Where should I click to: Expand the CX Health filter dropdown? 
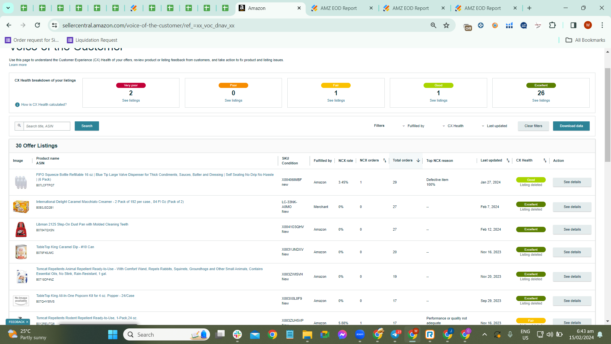click(453, 126)
